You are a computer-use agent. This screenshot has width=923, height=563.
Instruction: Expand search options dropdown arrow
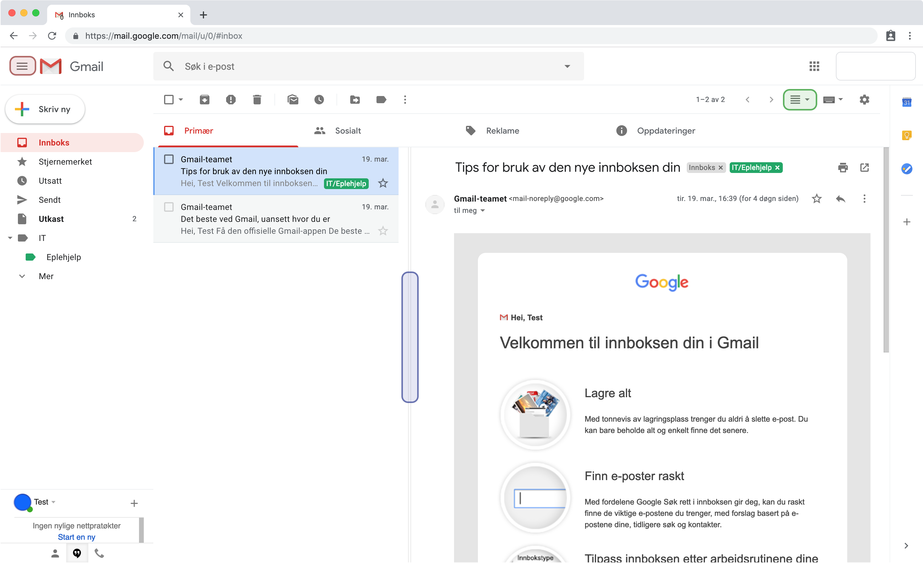(x=567, y=66)
